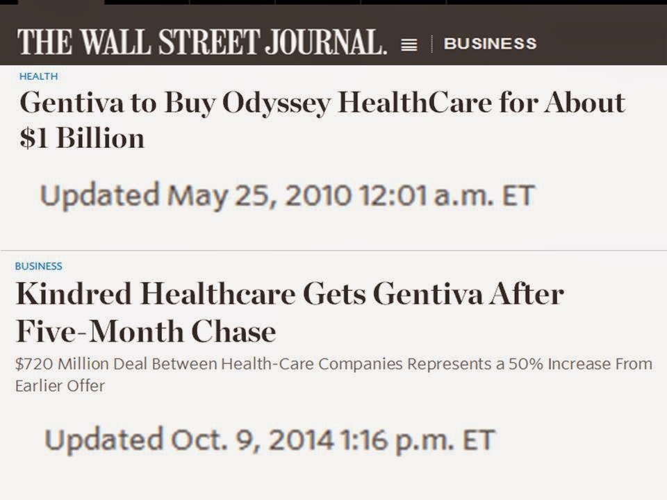The image size is (667, 500).
Task: Select the highlighted first tab in top strip
Action: click(61, 2)
